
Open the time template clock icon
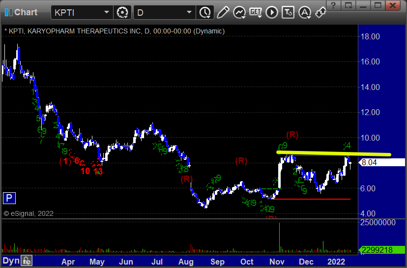point(205,12)
